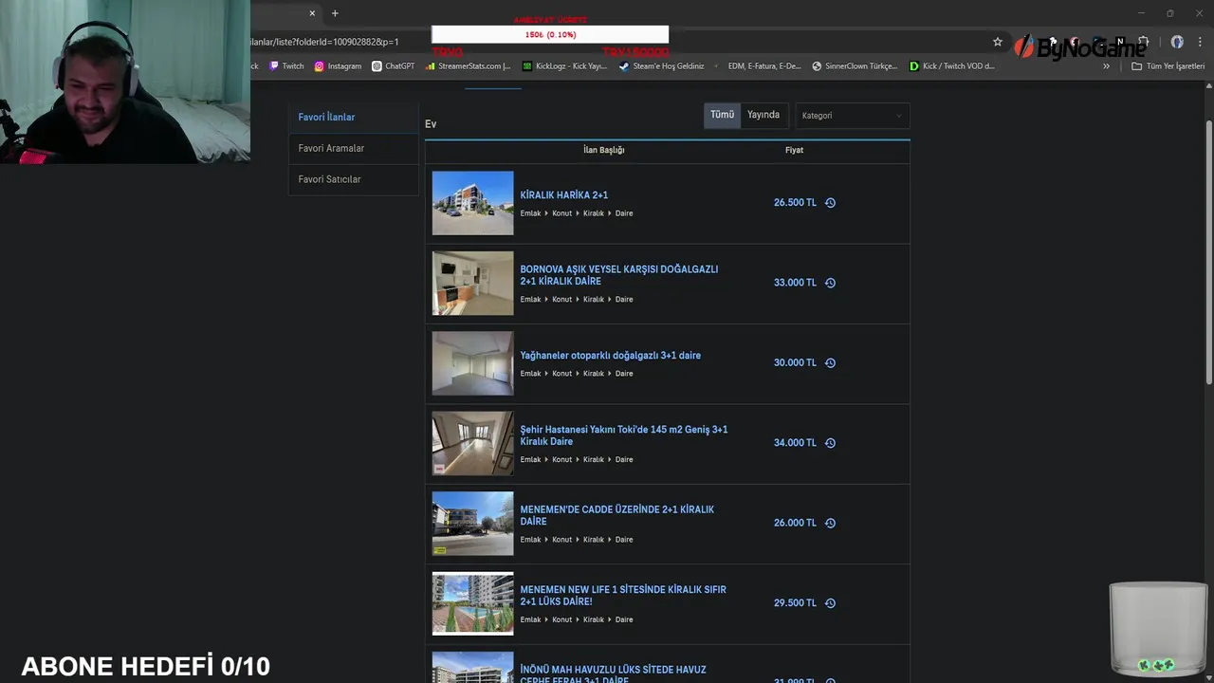Viewport: 1214px width, 683px height.
Task: Open price history icon beside 29.500 TL
Action: pos(830,603)
